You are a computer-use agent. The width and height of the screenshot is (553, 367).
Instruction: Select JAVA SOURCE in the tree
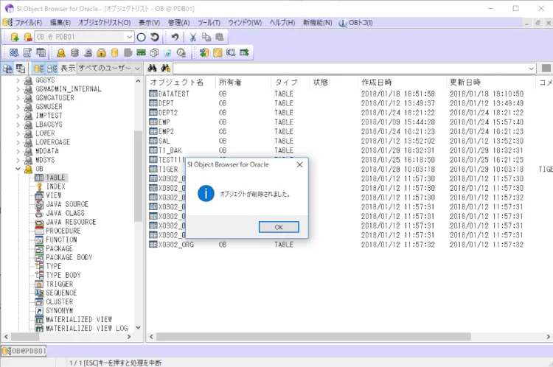click(x=67, y=204)
